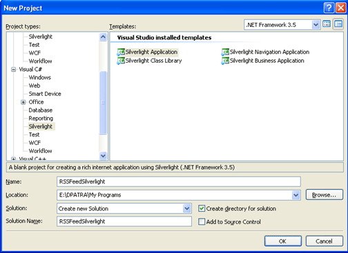Select Windows under Visual C#
Image resolution: width=348 pixels, height=253 pixels.
(x=39, y=77)
